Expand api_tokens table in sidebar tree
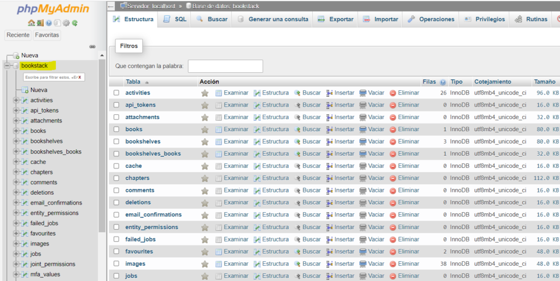The height and width of the screenshot is (281, 560). click(16, 110)
